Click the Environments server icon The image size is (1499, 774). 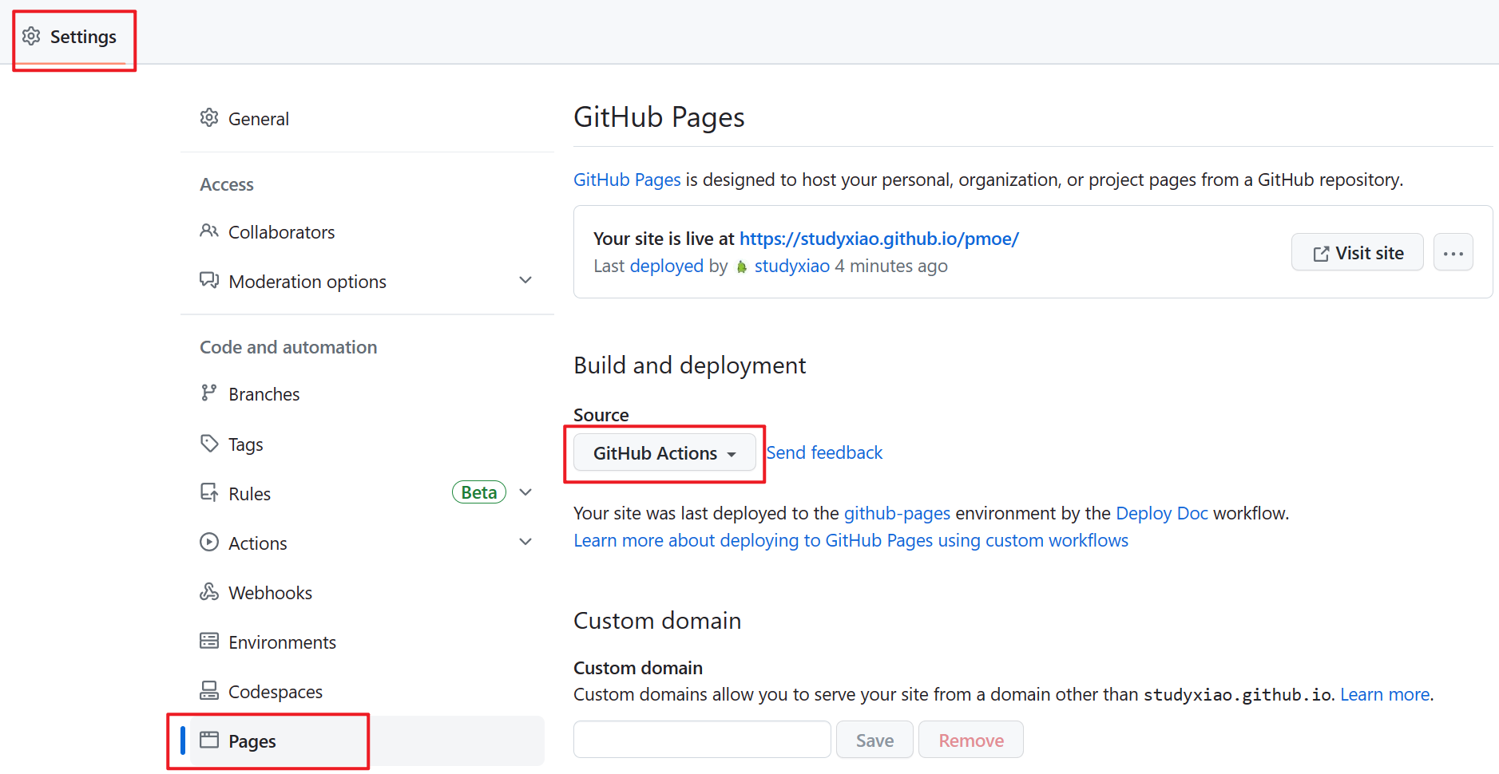pos(209,642)
